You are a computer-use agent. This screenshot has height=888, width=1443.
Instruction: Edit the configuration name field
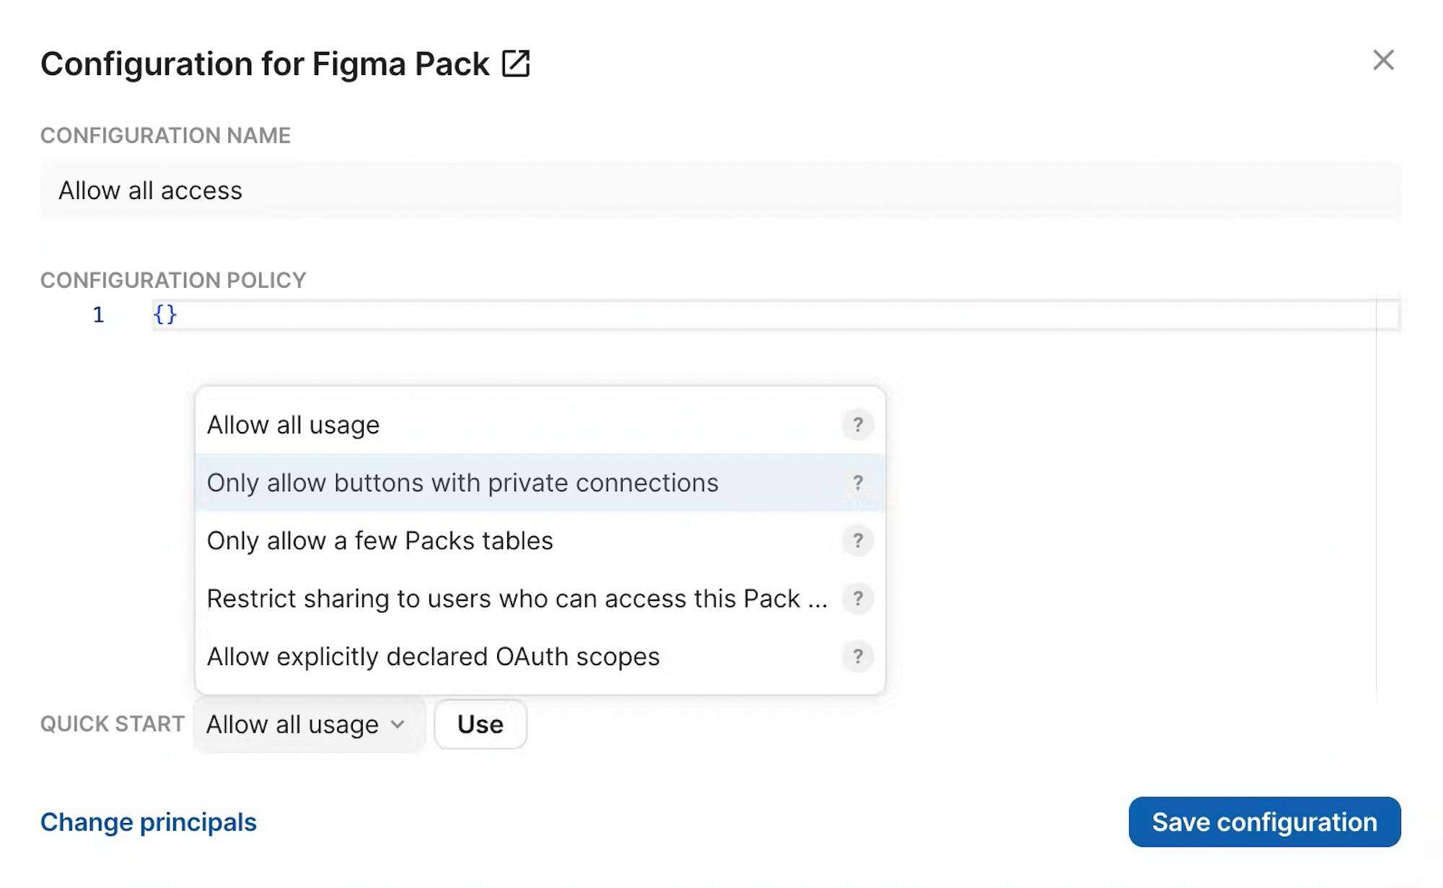tap(720, 190)
